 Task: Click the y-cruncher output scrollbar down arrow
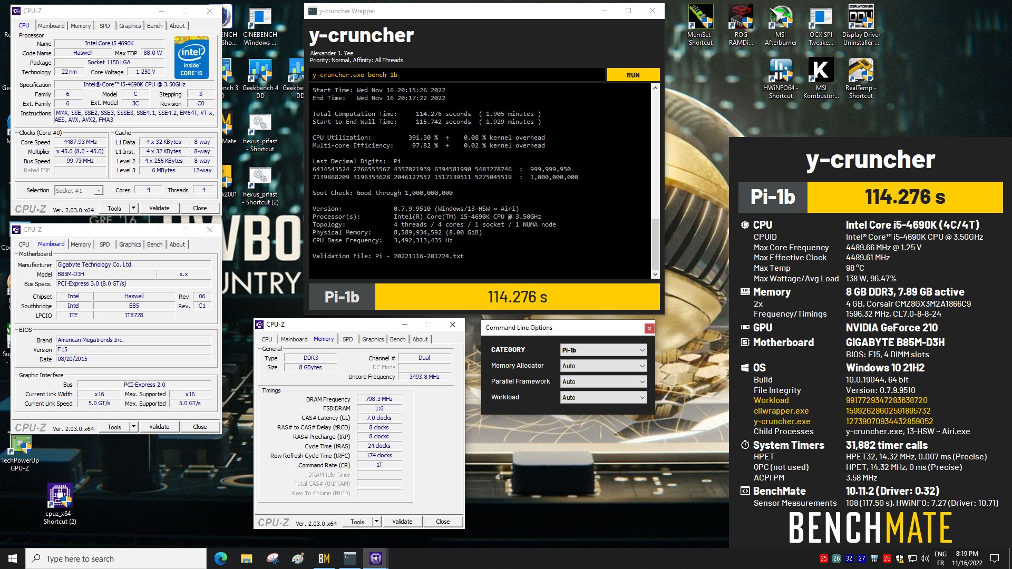point(655,274)
